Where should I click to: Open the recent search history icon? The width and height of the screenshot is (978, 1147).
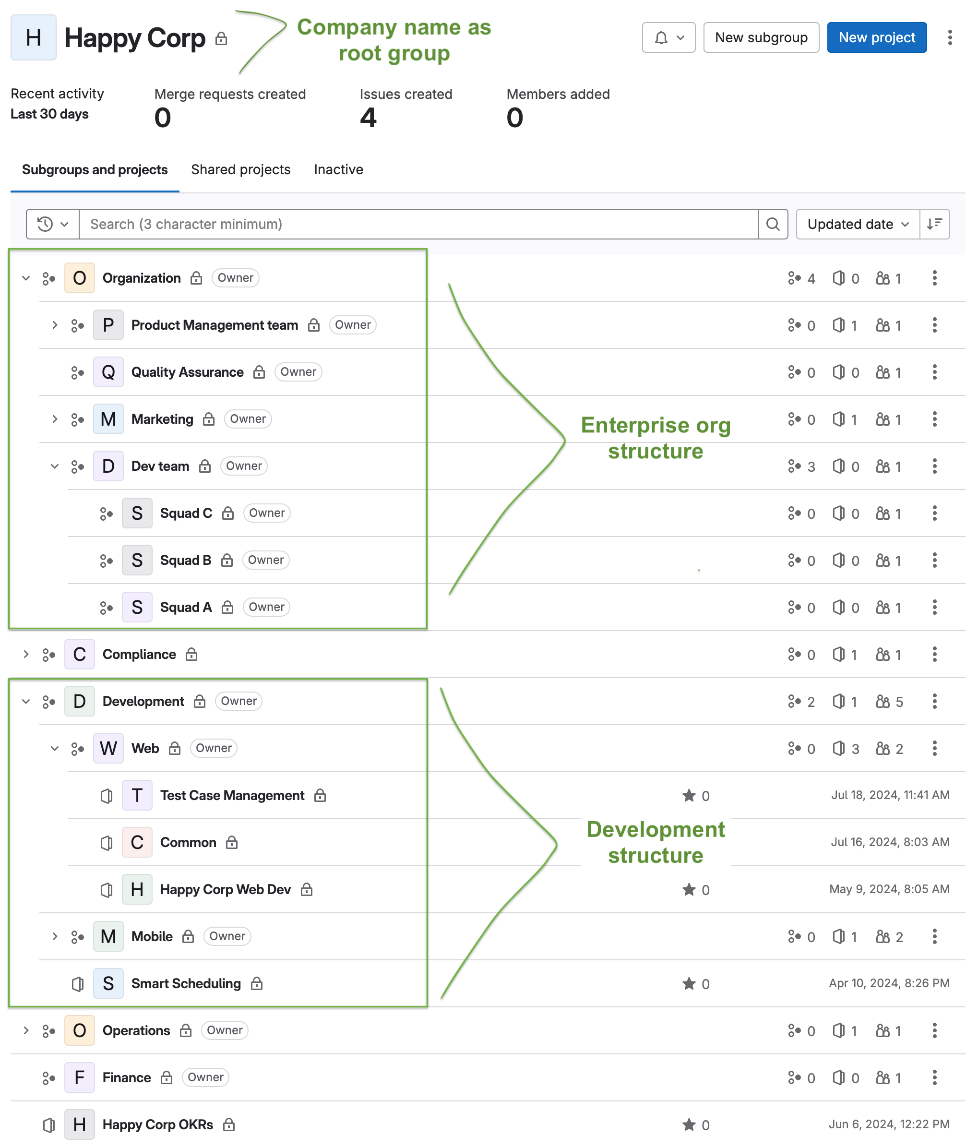pyautogui.click(x=53, y=224)
